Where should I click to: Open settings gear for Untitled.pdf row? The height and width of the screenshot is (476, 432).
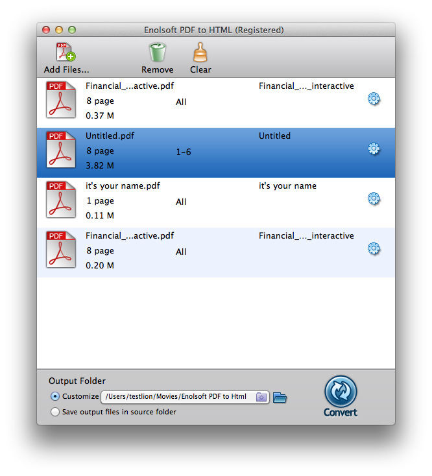click(374, 149)
